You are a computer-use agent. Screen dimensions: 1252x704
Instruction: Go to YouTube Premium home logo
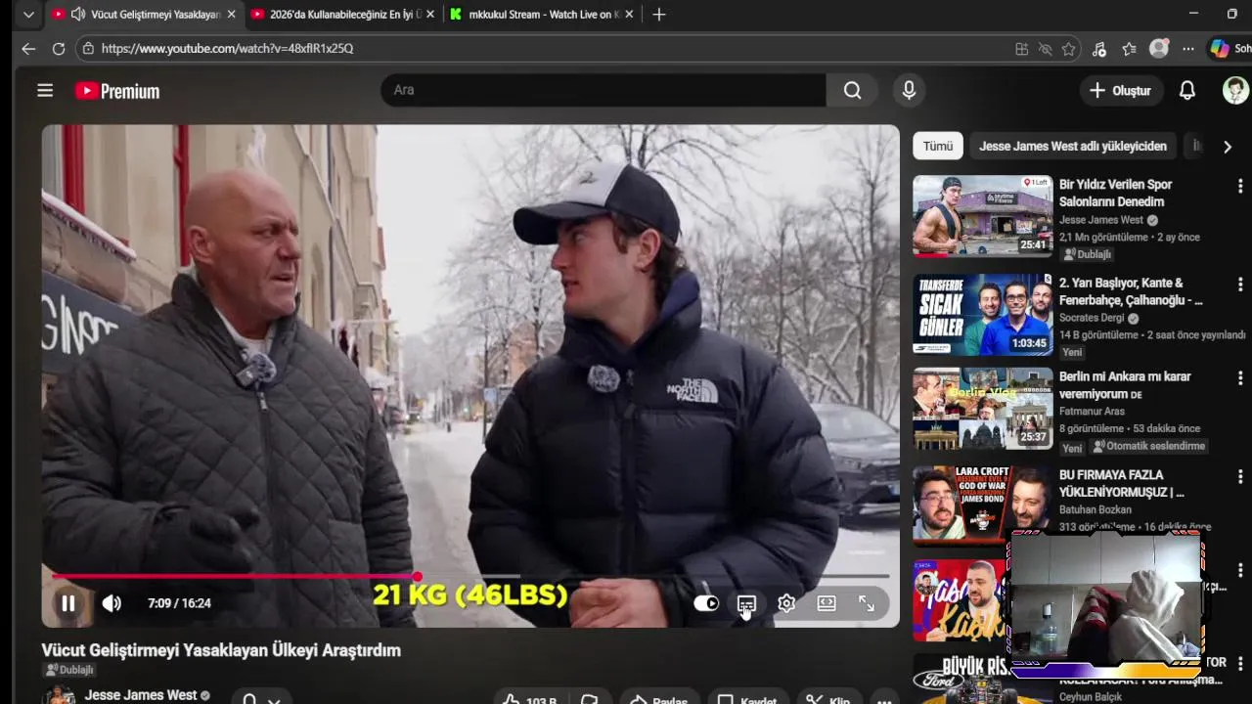117,91
